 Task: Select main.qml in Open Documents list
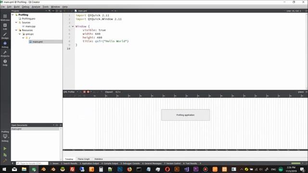click(x=35, y=129)
